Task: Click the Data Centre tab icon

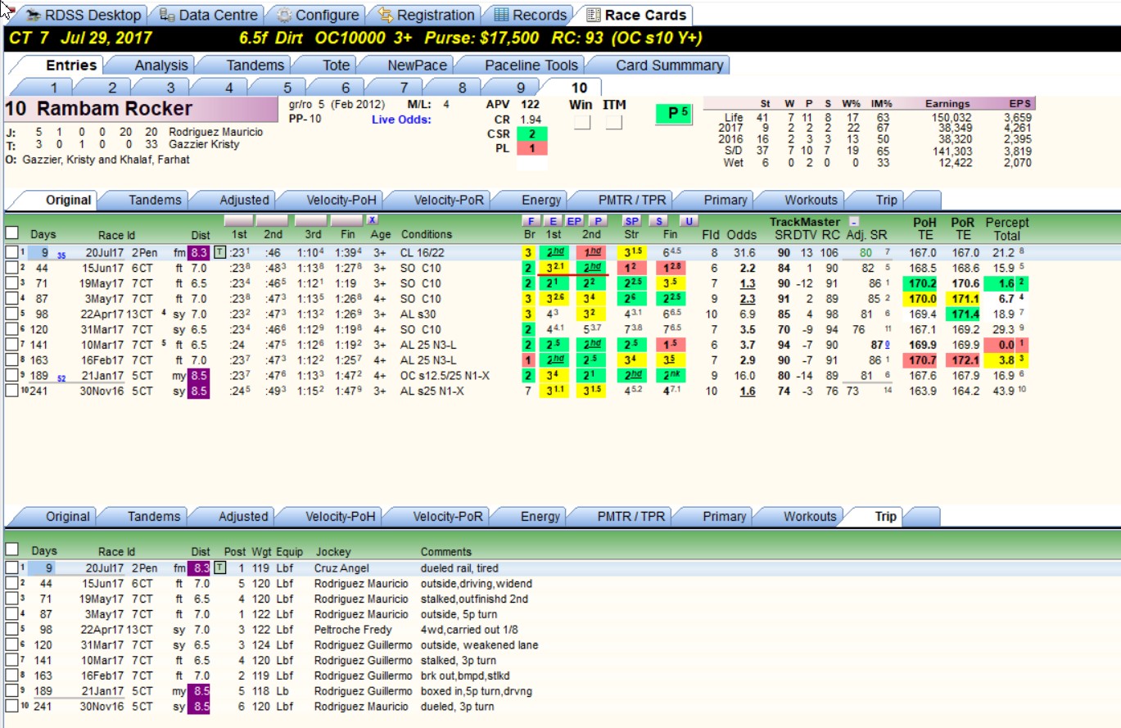Action: [166, 15]
